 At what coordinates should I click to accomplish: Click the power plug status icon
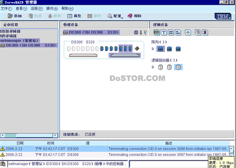click(x=145, y=33)
